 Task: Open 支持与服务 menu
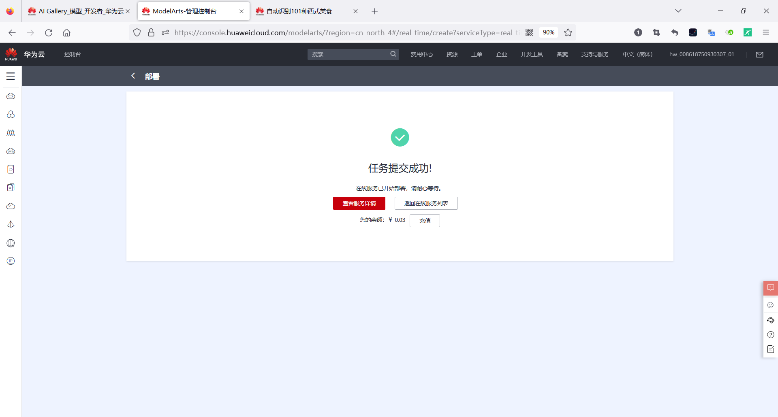pos(595,54)
